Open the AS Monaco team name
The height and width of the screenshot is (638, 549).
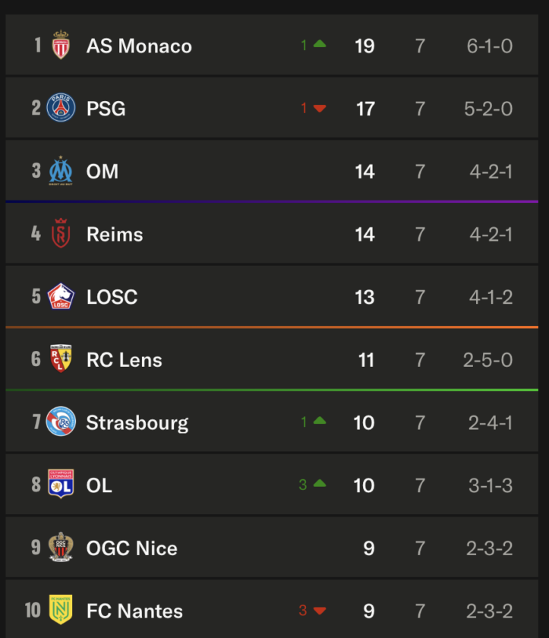139,46
